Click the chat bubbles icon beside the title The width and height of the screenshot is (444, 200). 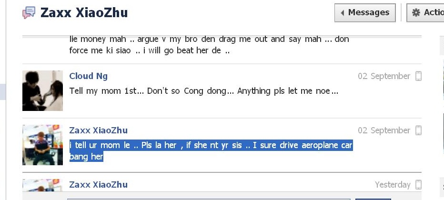click(x=29, y=13)
